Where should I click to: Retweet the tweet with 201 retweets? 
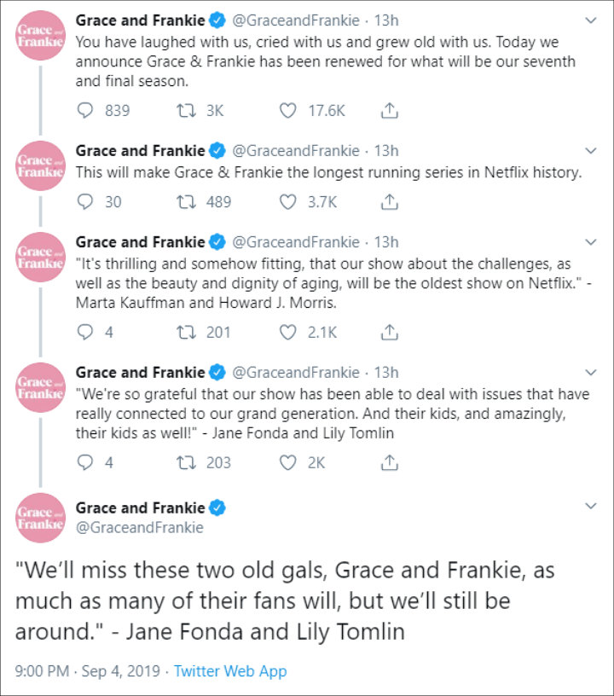186,332
